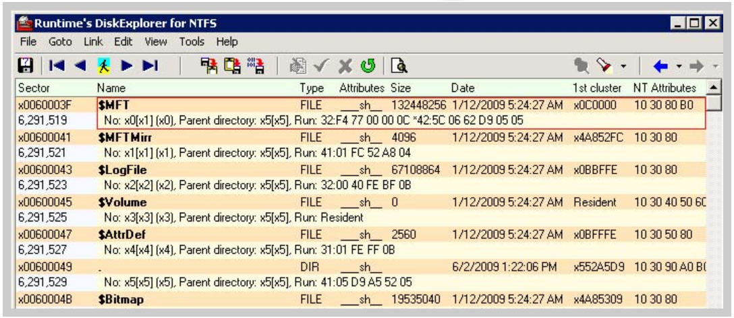The width and height of the screenshot is (734, 318).
Task: Click the X cancel icon
Action: 345,67
